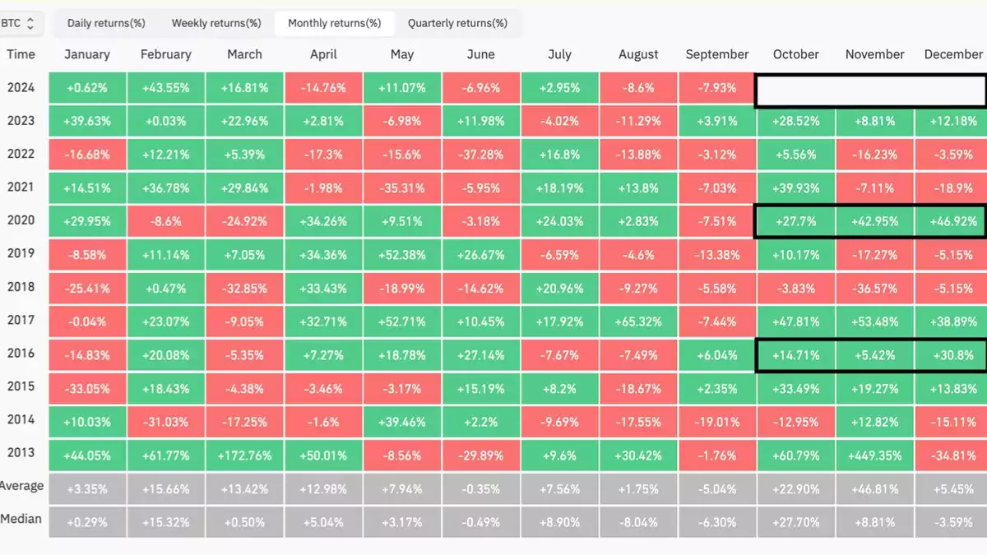987x555 pixels.
Task: Click the January column header
Action: pos(87,54)
